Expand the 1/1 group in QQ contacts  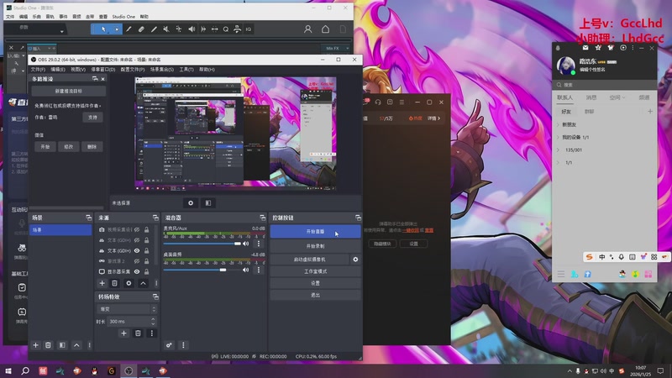[558, 162]
